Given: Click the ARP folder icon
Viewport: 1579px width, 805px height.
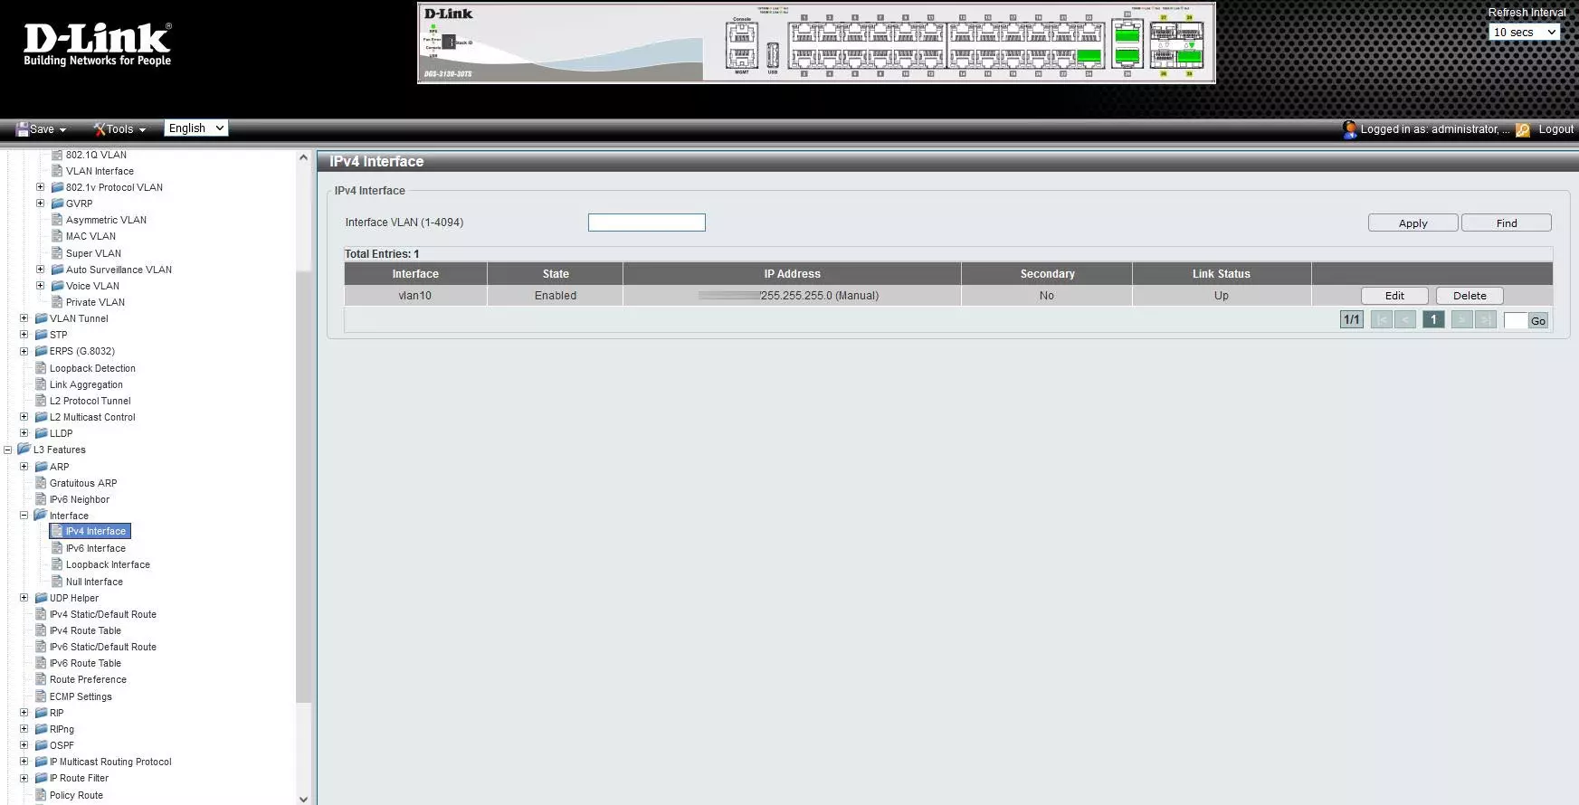Looking at the screenshot, I should [x=41, y=467].
